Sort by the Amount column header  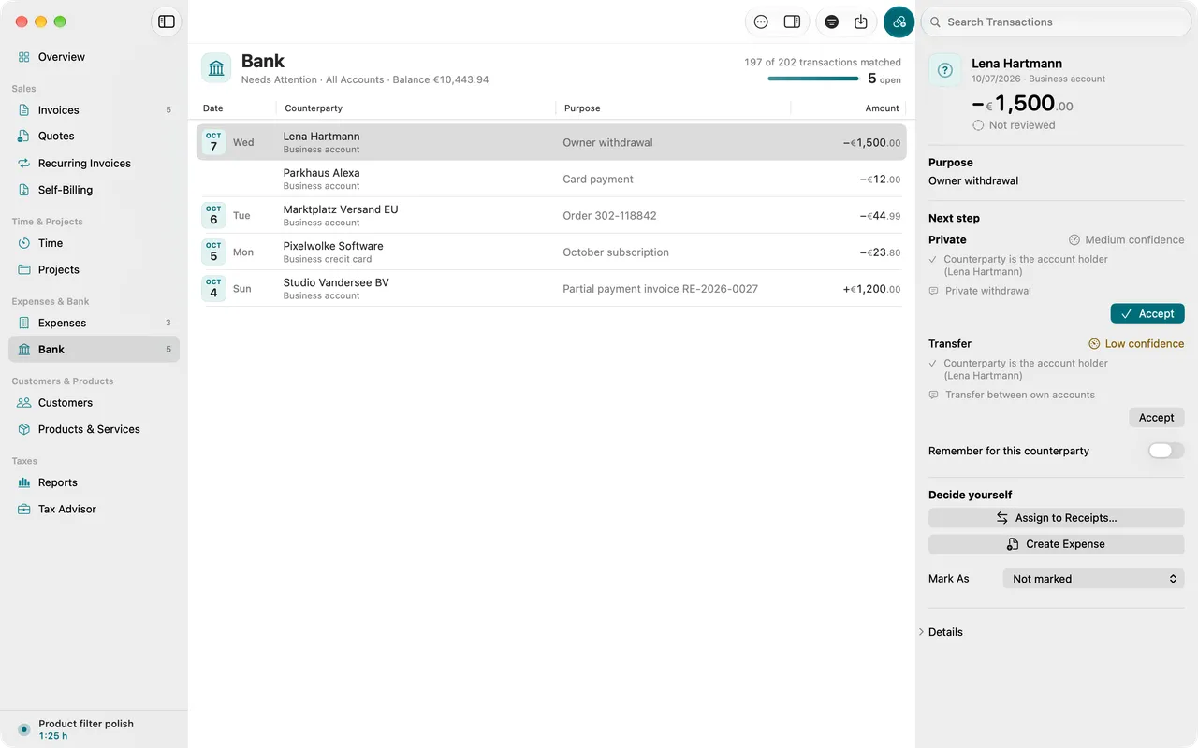click(x=882, y=108)
